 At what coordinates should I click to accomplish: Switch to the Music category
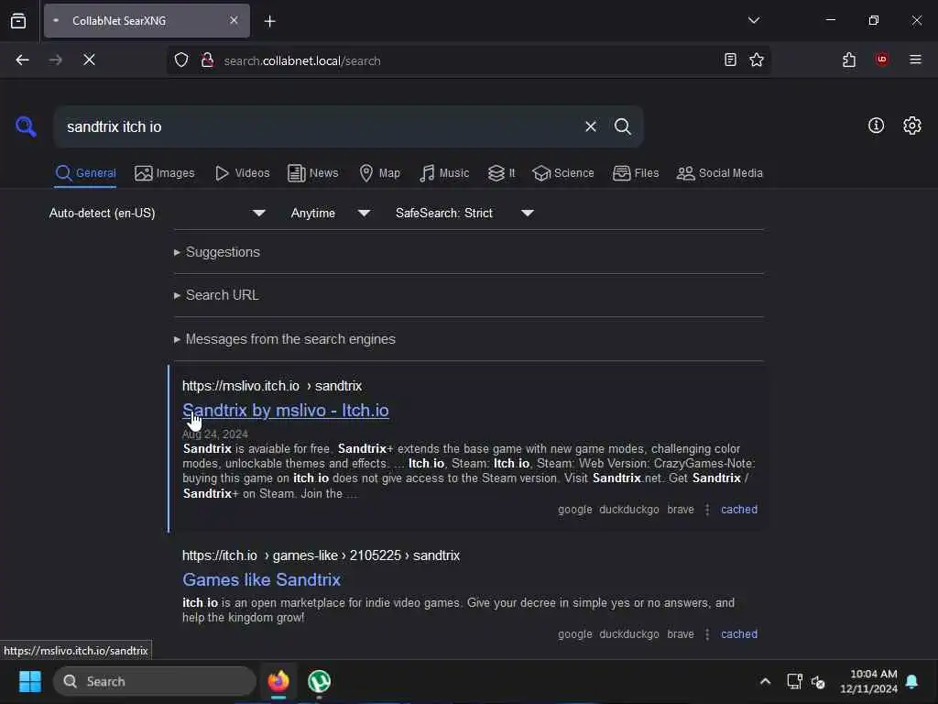(444, 173)
